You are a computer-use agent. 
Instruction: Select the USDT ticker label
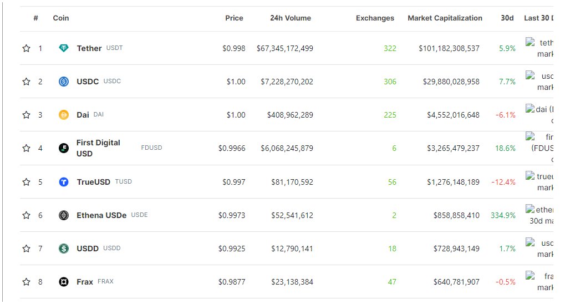click(115, 48)
